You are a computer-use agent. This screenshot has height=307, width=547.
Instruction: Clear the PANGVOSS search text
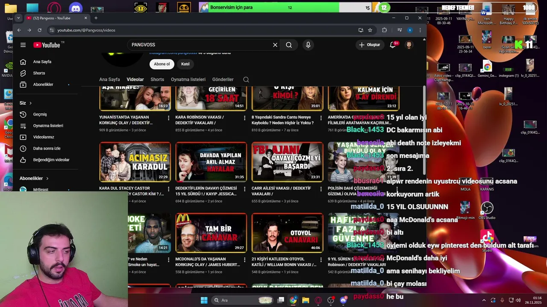[x=275, y=45]
